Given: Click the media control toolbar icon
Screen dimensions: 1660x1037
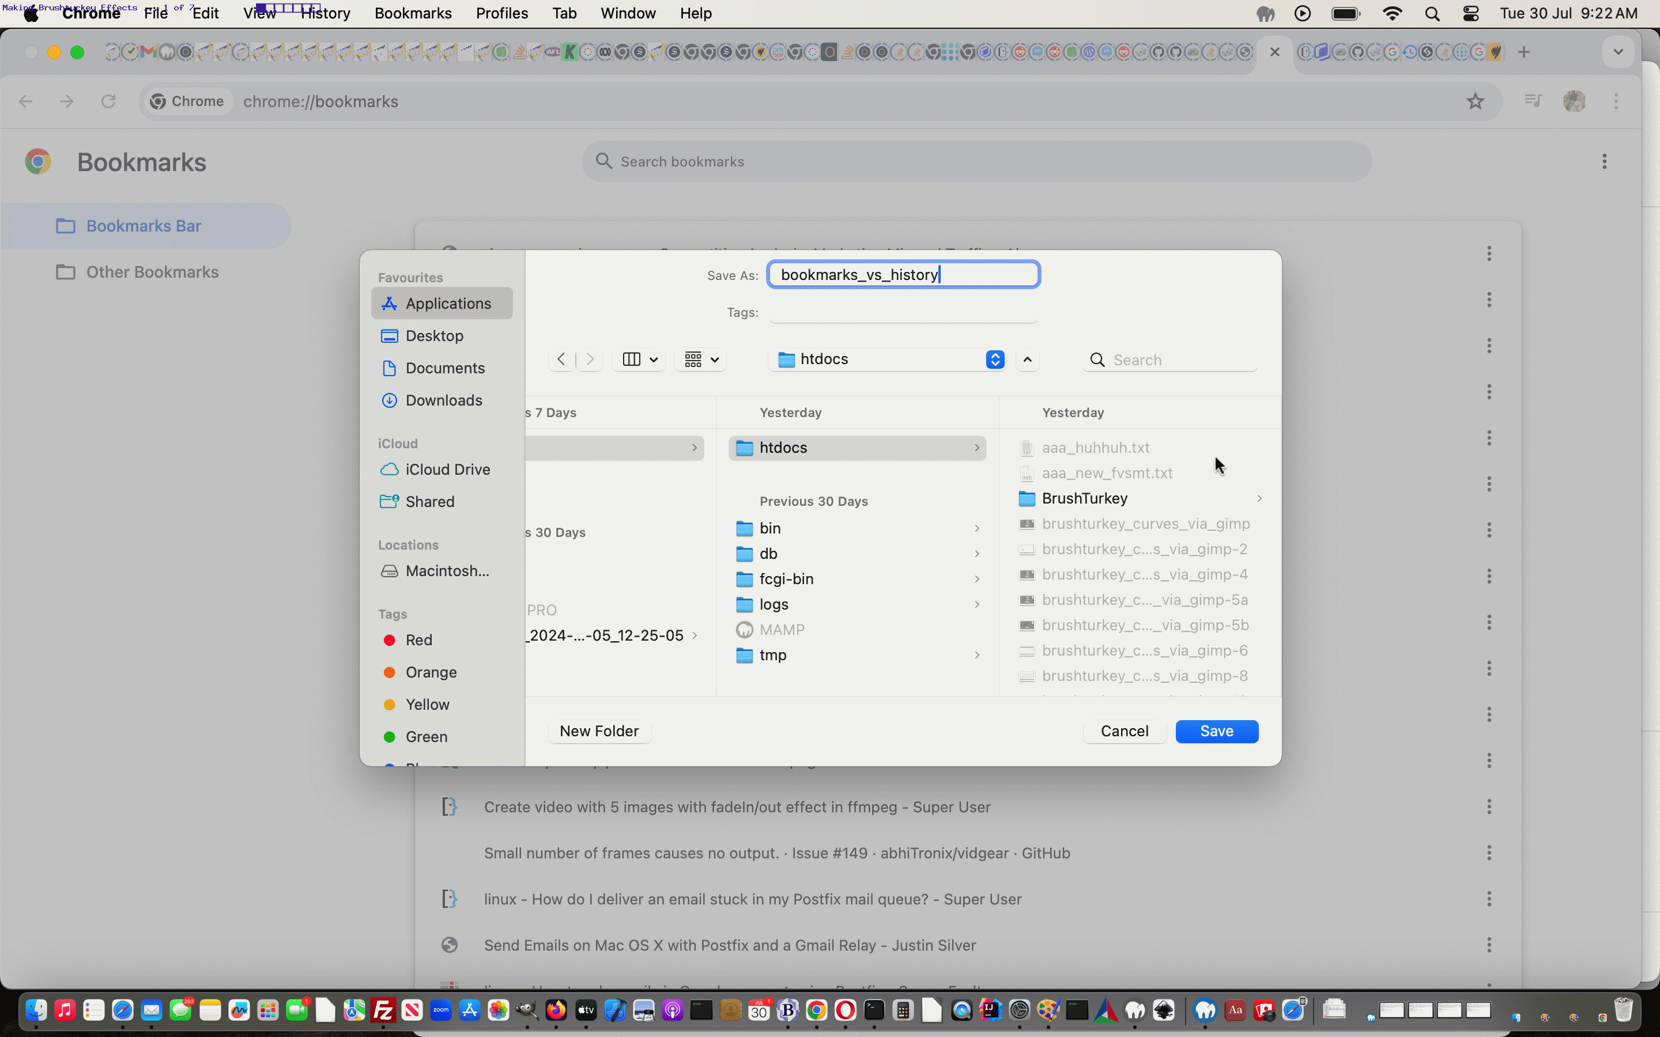Looking at the screenshot, I should [1533, 101].
